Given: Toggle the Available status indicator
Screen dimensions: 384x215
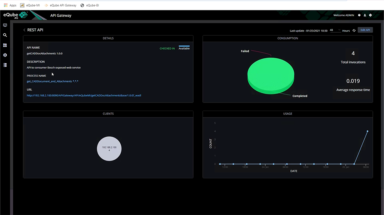Looking at the screenshot, I should point(184,48).
